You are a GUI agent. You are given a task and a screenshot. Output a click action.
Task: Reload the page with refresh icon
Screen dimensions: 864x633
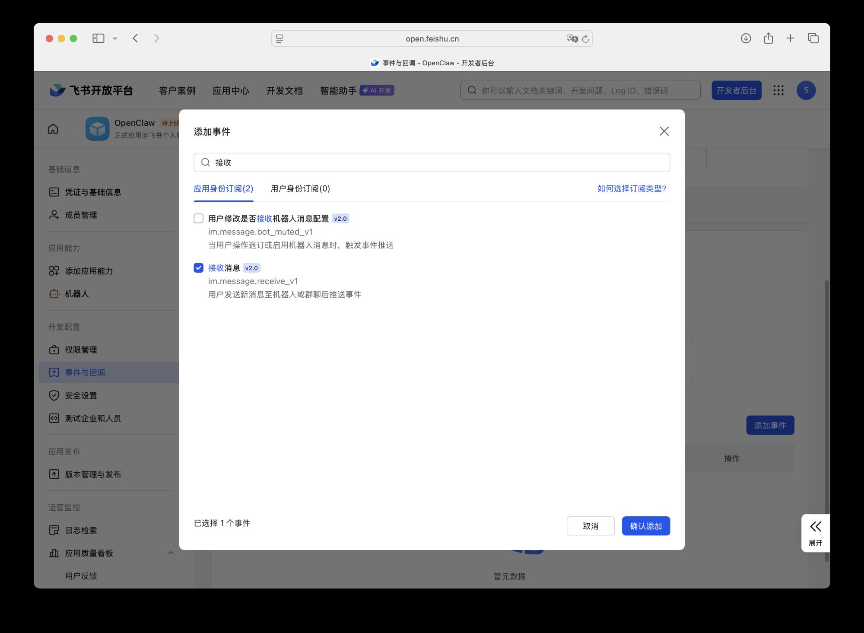point(585,39)
